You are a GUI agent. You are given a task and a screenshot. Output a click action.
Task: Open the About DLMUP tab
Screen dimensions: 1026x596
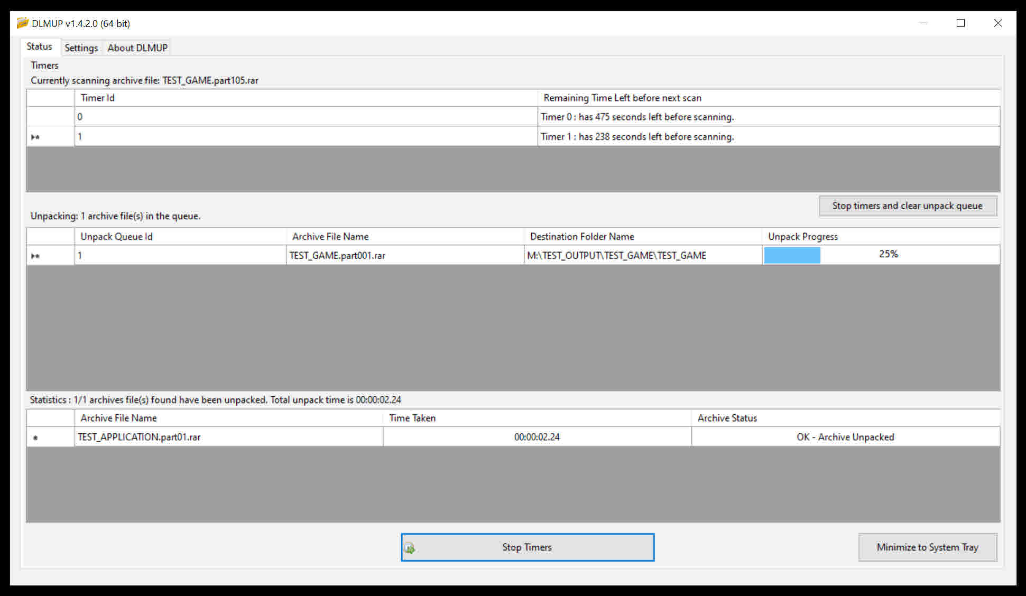(x=137, y=48)
